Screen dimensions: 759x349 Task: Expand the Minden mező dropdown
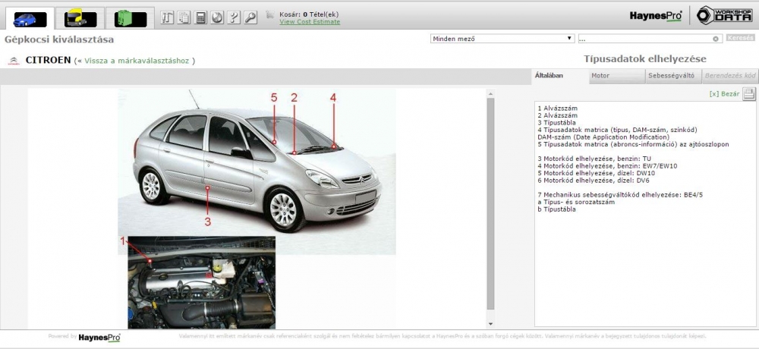click(x=502, y=39)
